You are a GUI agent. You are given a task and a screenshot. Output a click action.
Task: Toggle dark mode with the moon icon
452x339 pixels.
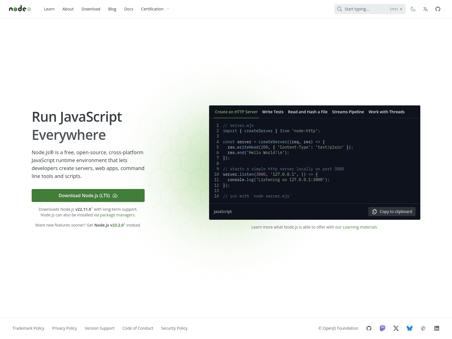413,9
